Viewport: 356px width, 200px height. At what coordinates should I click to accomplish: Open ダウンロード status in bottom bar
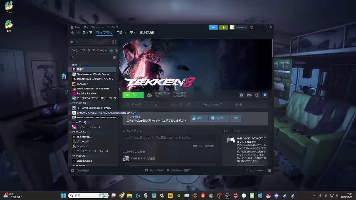pos(167,171)
